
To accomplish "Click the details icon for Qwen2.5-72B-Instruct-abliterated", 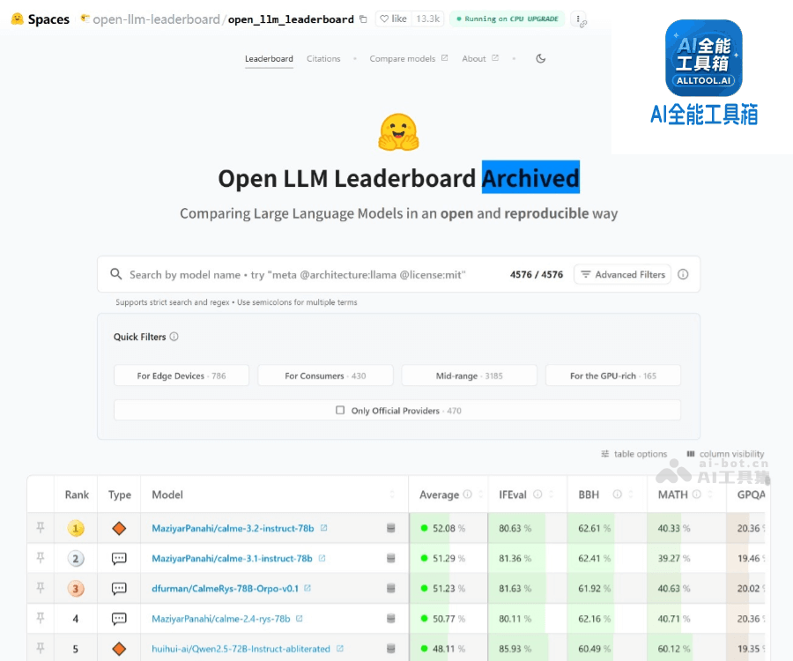I will coord(391,649).
